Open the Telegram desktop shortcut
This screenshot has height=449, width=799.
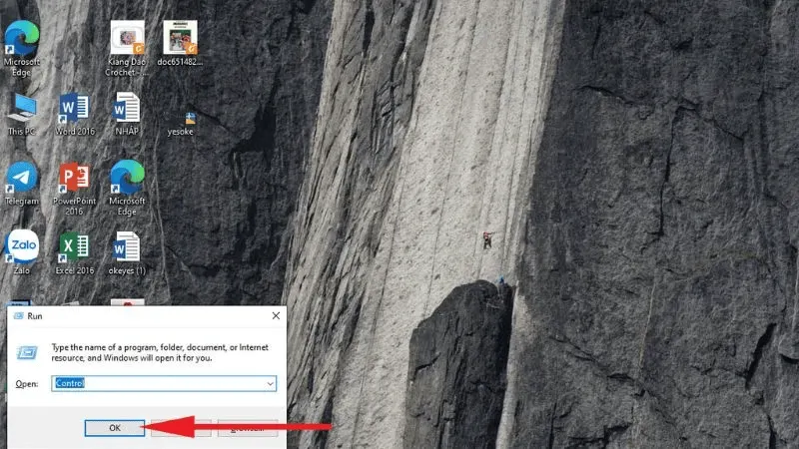click(21, 180)
